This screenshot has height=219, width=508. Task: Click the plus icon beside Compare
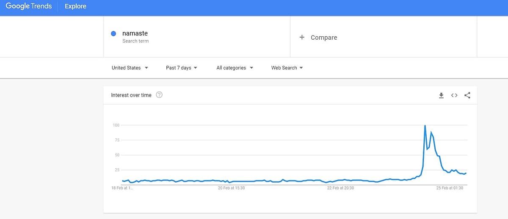tap(302, 37)
